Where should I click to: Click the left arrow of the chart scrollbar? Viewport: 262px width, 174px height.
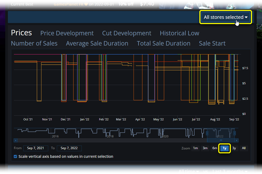[x=15, y=140]
